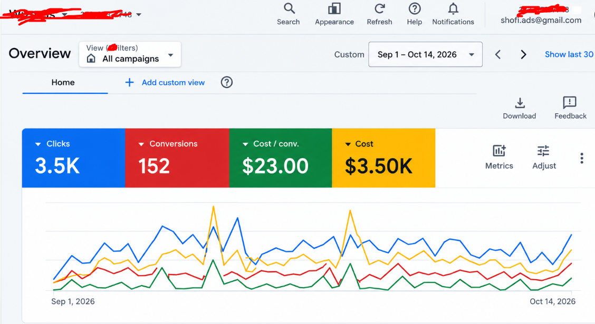Click the shofi.ads@gmail.com account email
This screenshot has height=324, width=595.
point(541,20)
